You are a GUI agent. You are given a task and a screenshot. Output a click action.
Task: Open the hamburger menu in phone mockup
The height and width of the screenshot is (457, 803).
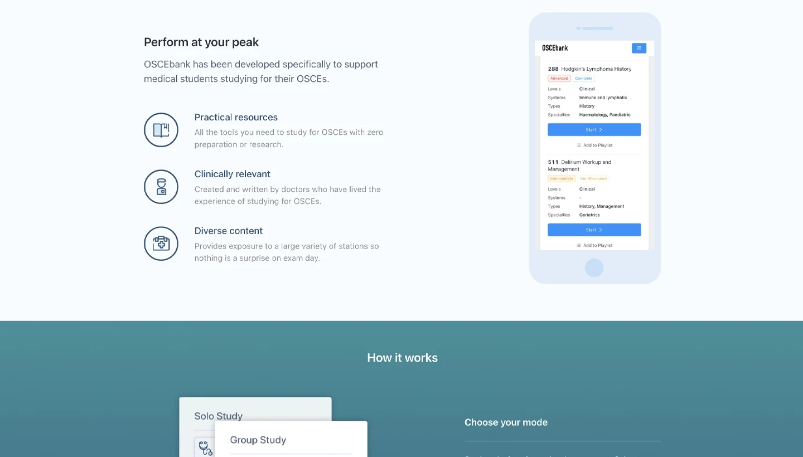point(639,48)
